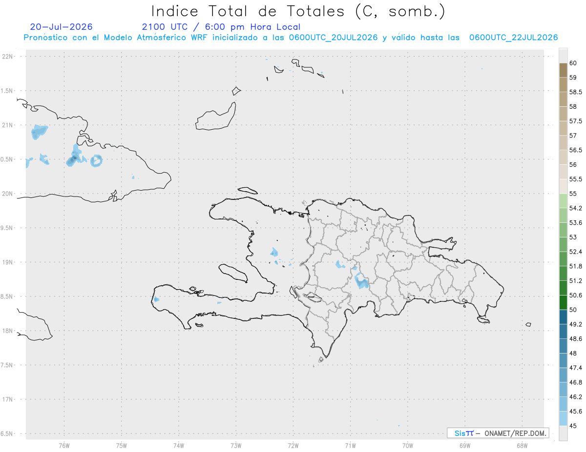
Task: Click the "70W" longitude label
Action: pyautogui.click(x=408, y=445)
